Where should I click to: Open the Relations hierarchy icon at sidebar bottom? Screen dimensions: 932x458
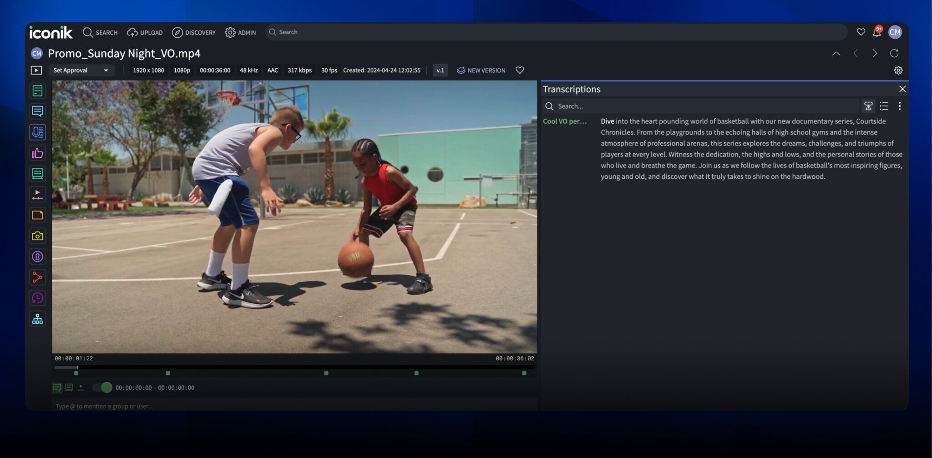click(x=37, y=318)
